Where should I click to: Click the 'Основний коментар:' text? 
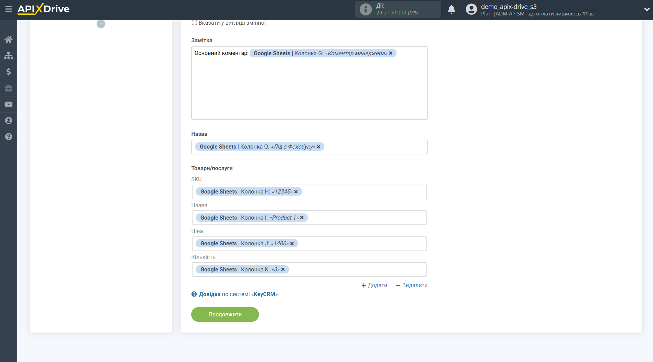(221, 53)
